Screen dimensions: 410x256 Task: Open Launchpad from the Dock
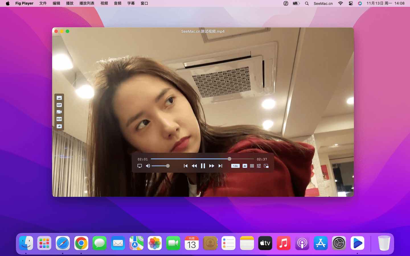coord(44,243)
